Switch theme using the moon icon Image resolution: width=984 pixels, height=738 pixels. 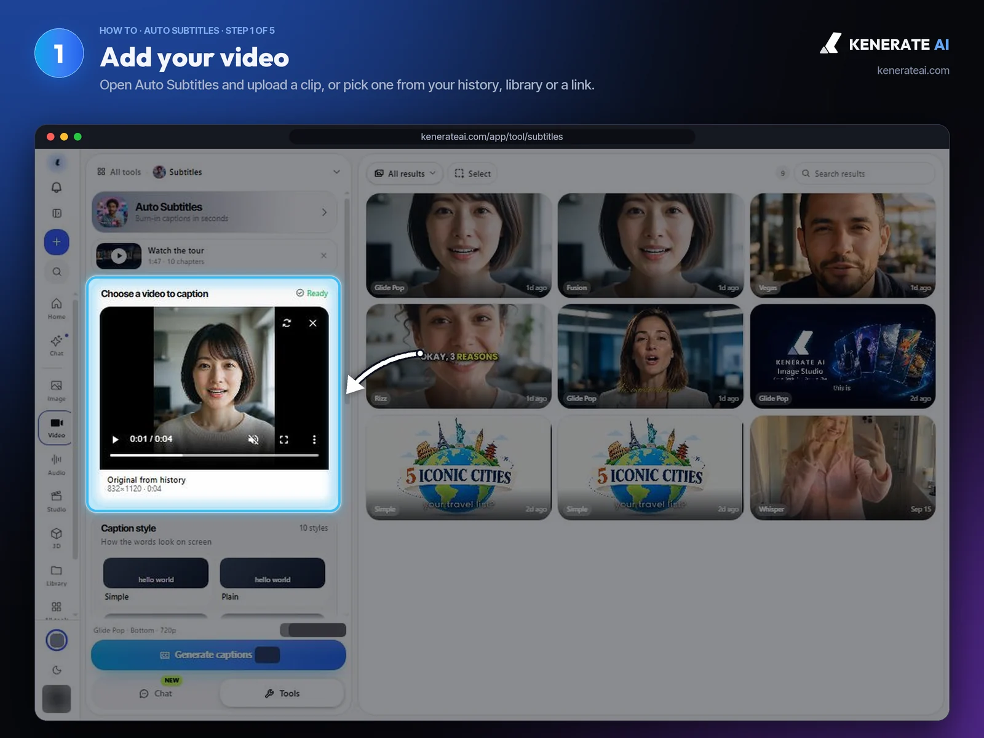pos(57,670)
